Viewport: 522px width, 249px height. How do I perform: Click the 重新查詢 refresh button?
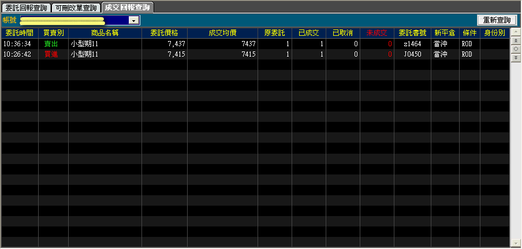tap(497, 20)
